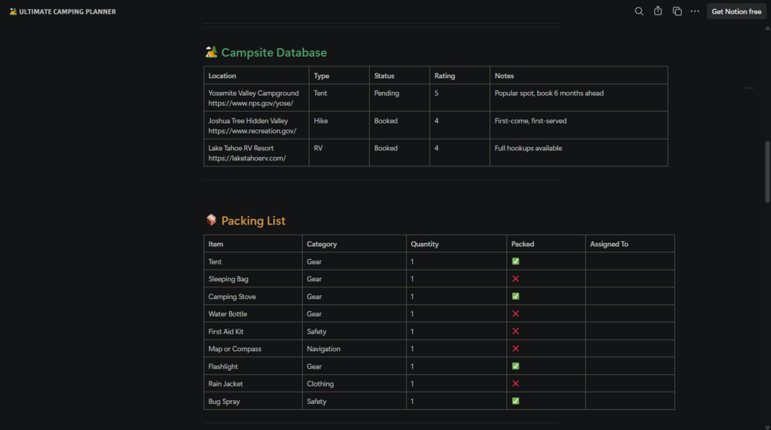Click the scroll-down arrow at the bottom right
771x430 pixels.
(x=767, y=426)
